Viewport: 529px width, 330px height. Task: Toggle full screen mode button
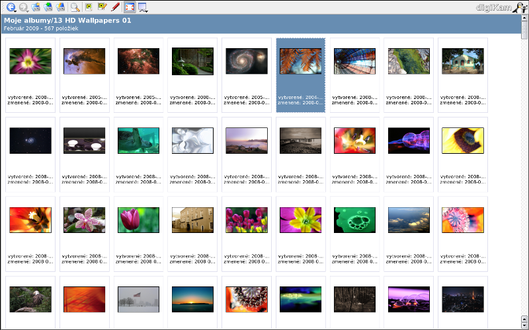tap(130, 7)
